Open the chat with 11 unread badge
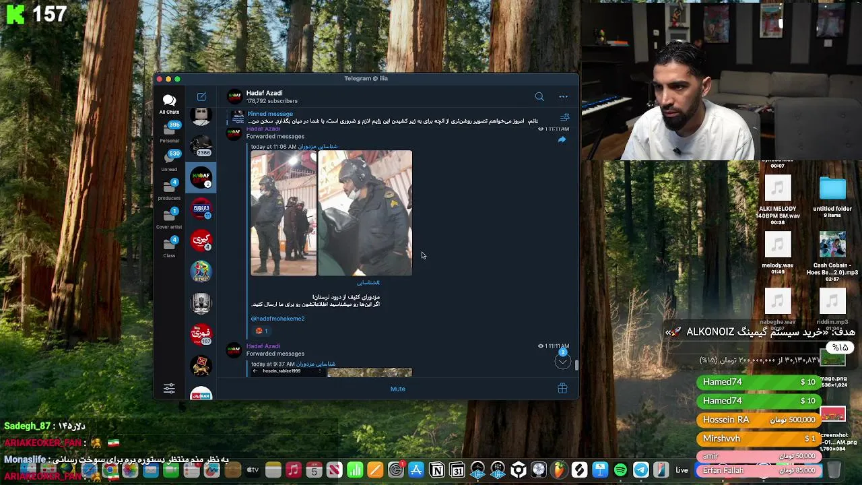The image size is (862, 485). click(201, 209)
